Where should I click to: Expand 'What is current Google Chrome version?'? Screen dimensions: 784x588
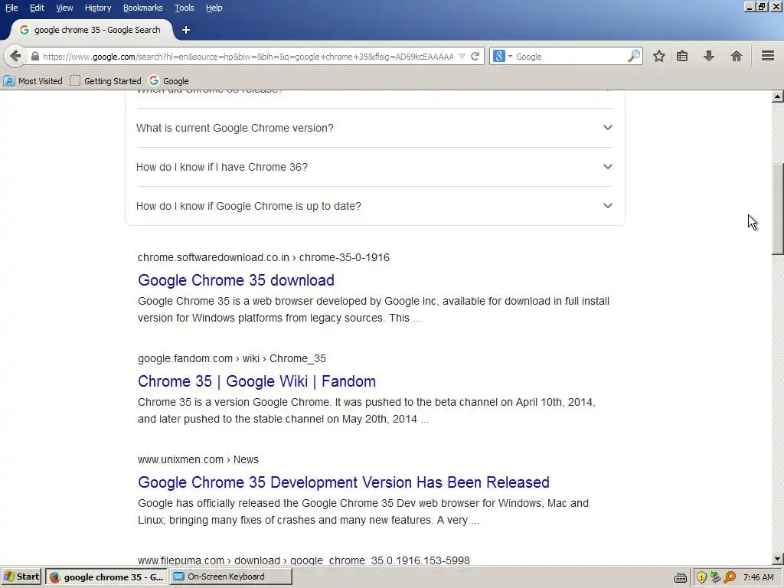coord(374,128)
